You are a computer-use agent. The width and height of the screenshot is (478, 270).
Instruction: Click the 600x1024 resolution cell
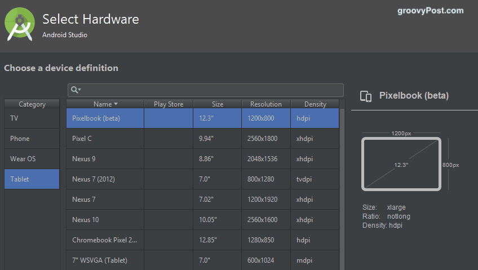(x=266, y=260)
